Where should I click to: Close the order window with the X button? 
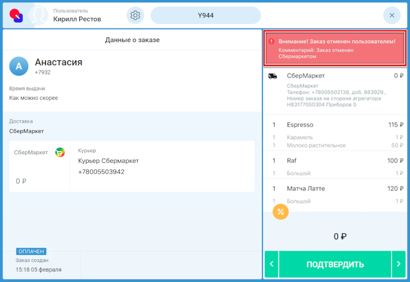coord(392,15)
